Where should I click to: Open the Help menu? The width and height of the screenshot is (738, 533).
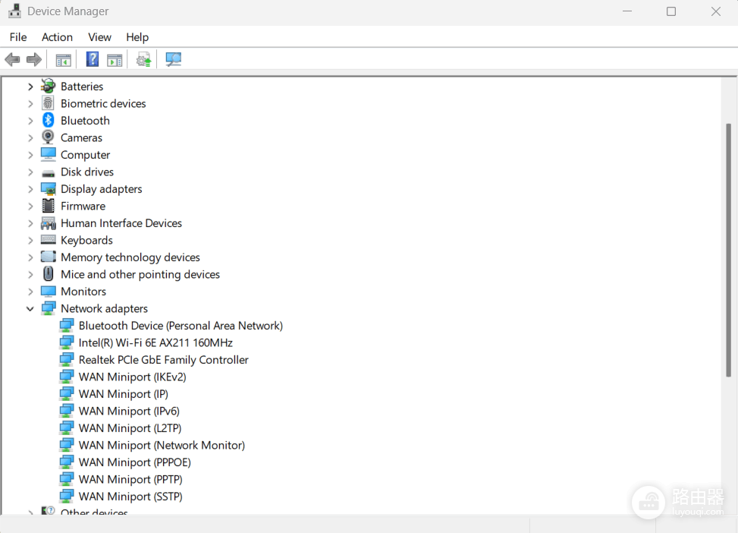click(137, 36)
